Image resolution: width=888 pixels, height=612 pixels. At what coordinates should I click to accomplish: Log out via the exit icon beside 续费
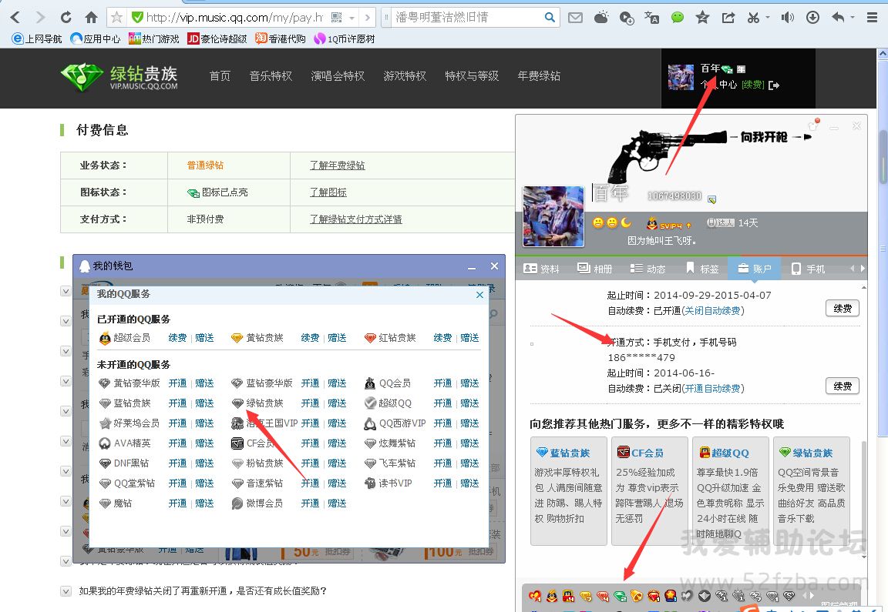pyautogui.click(x=774, y=85)
